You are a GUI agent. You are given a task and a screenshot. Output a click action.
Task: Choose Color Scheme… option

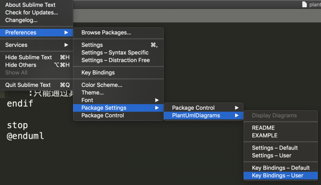pos(102,85)
